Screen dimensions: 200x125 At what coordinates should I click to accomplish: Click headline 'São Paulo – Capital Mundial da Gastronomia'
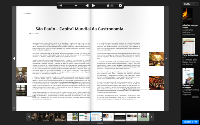tap(79, 29)
